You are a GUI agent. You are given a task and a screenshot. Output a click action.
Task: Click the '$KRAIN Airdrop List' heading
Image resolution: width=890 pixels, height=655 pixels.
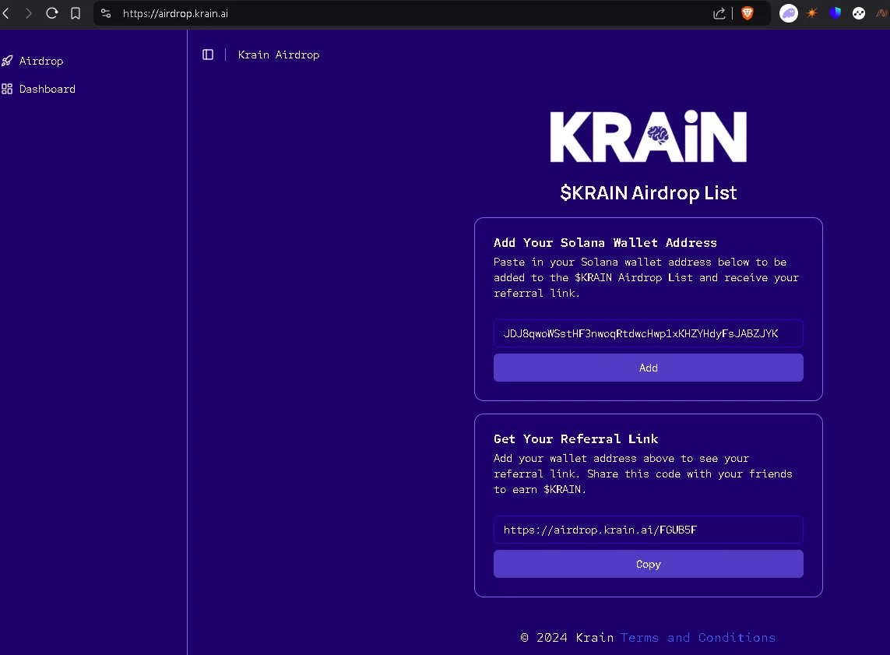click(648, 193)
